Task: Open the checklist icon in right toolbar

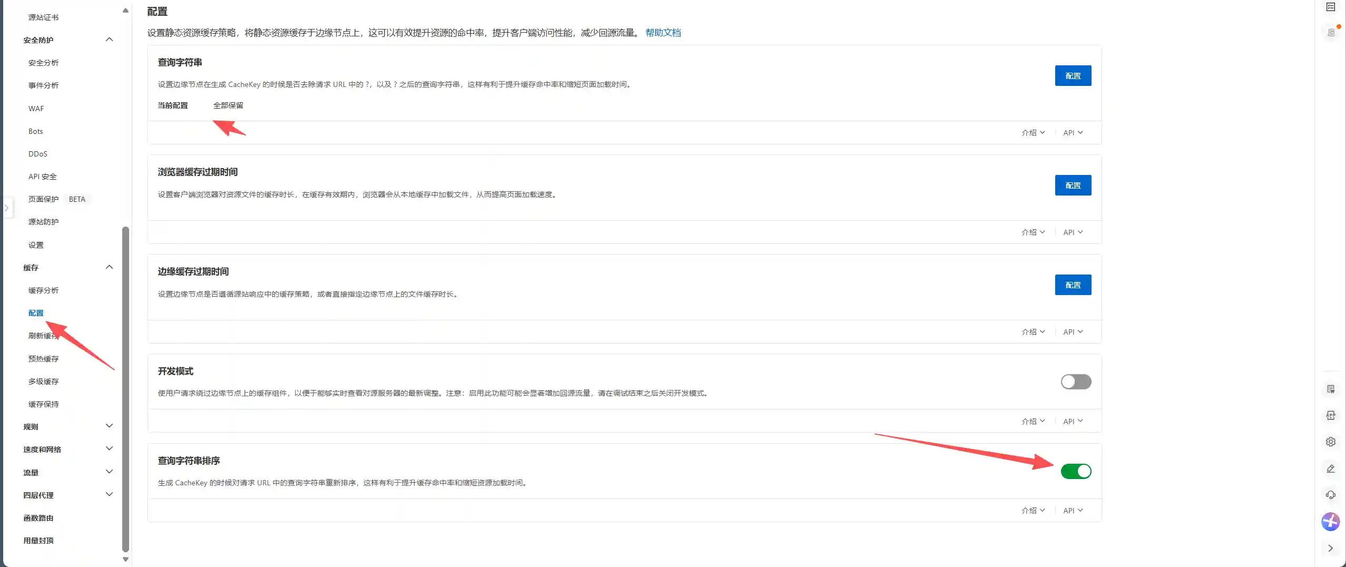Action: (1331, 7)
